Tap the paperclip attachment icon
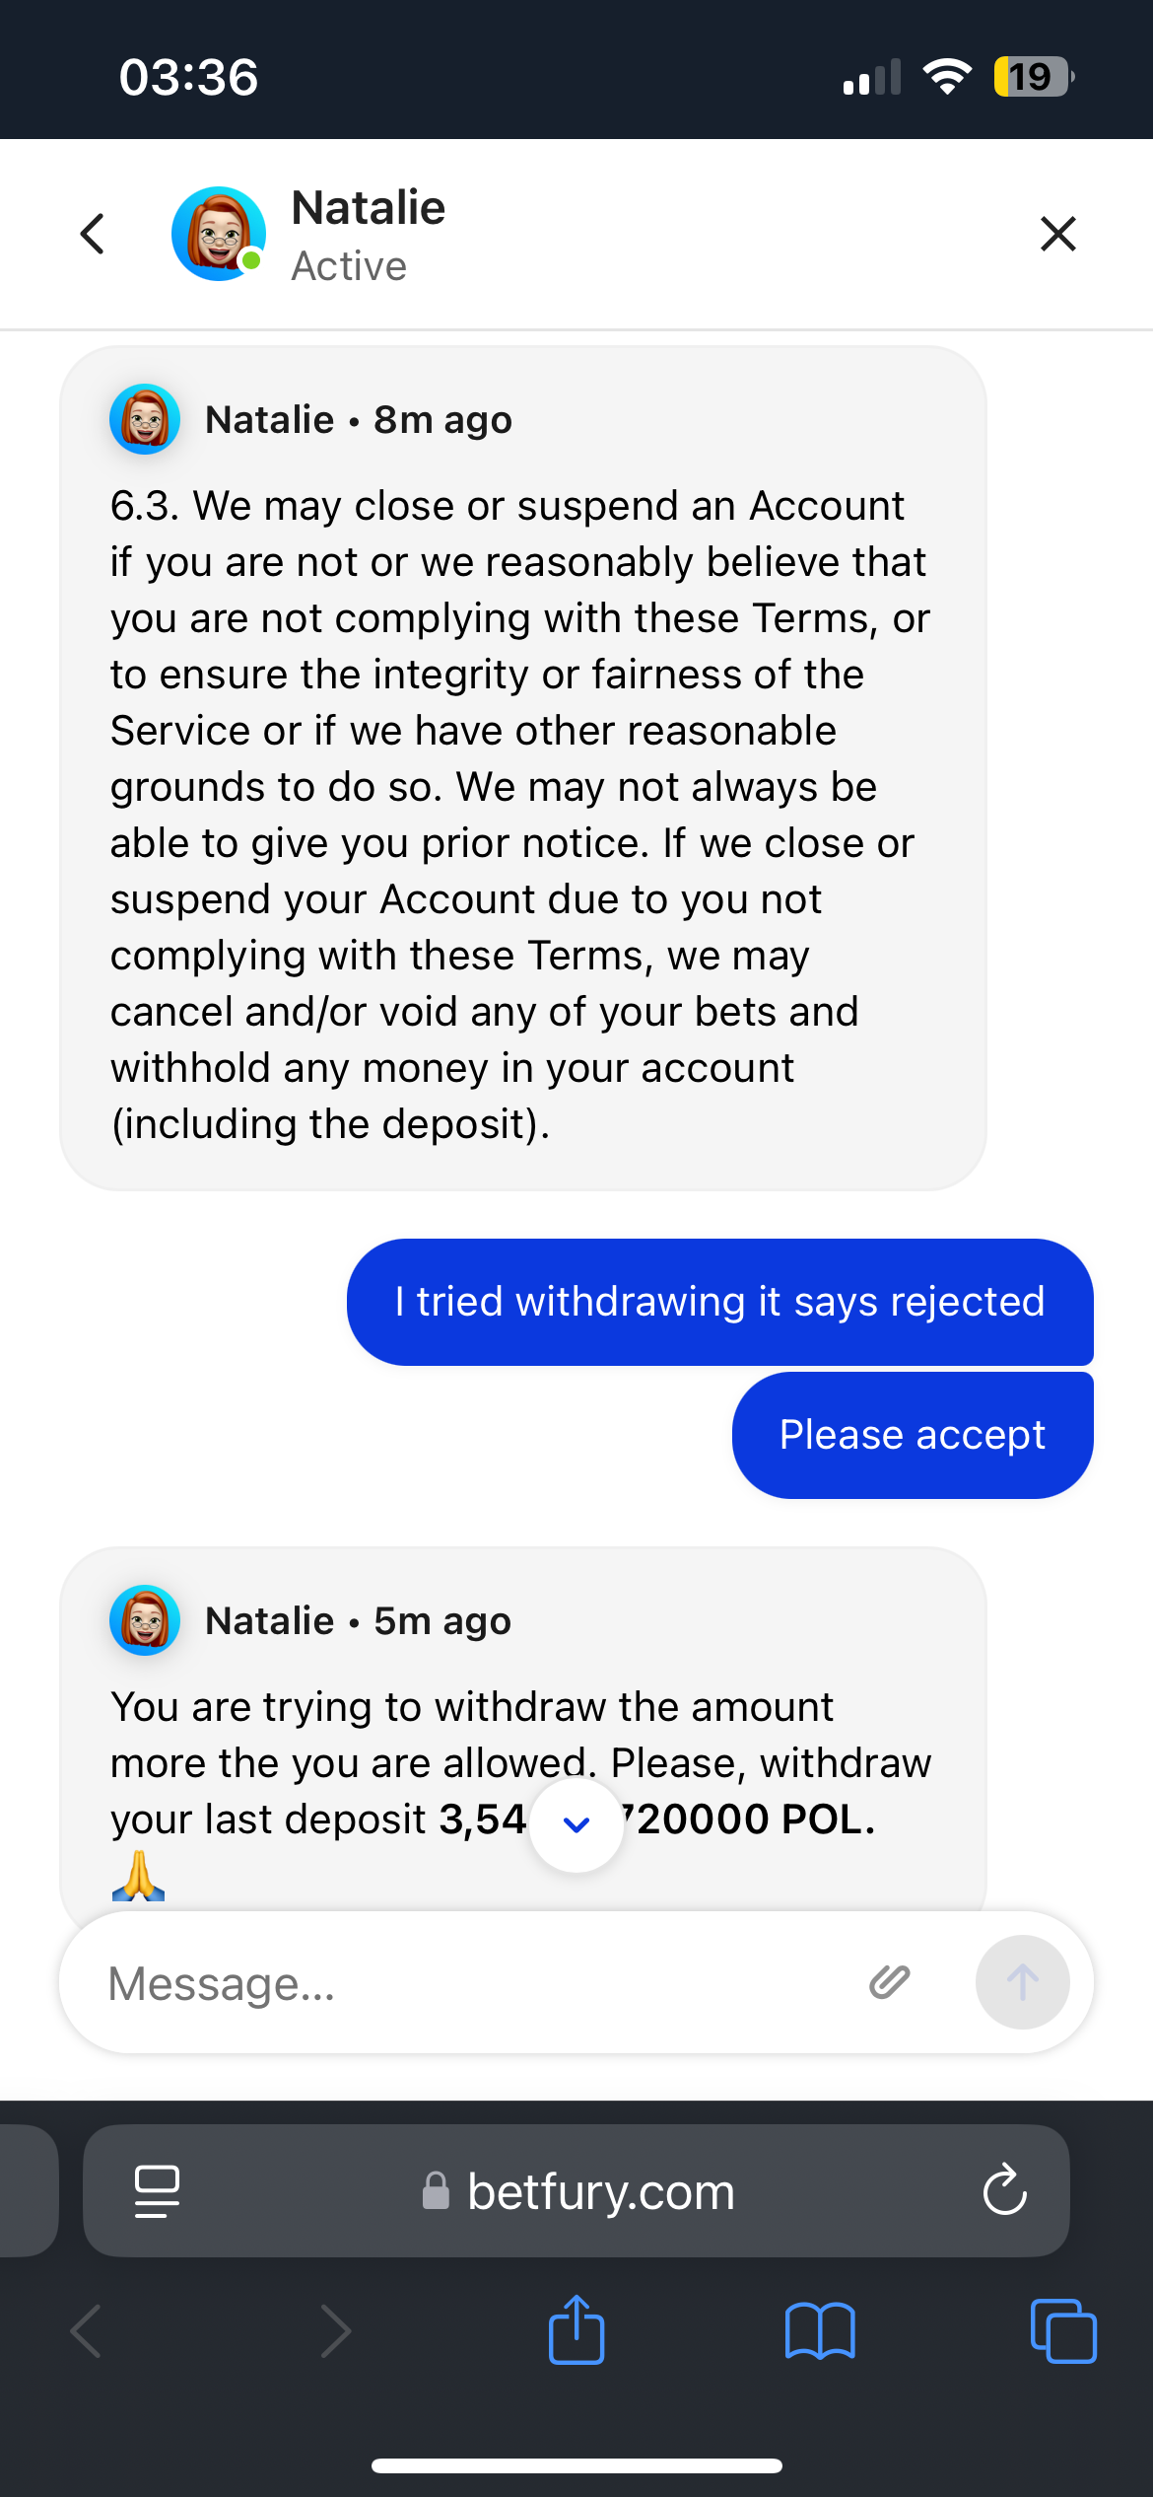This screenshot has width=1153, height=2497. [x=890, y=1982]
